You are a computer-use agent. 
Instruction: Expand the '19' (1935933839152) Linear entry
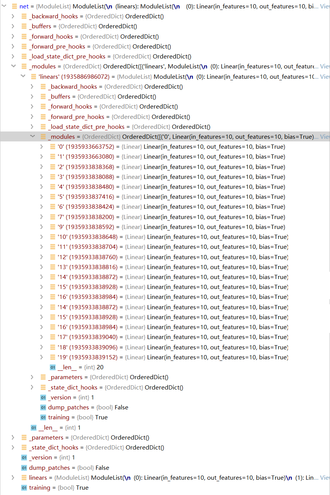pos(42,357)
